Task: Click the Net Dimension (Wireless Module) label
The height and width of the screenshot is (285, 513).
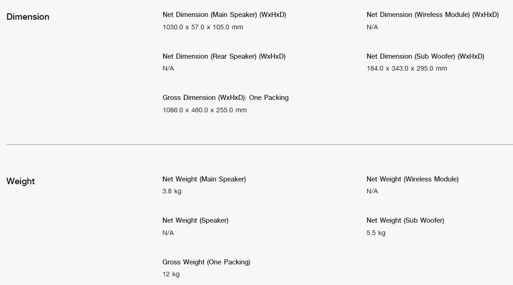Action: click(432, 15)
